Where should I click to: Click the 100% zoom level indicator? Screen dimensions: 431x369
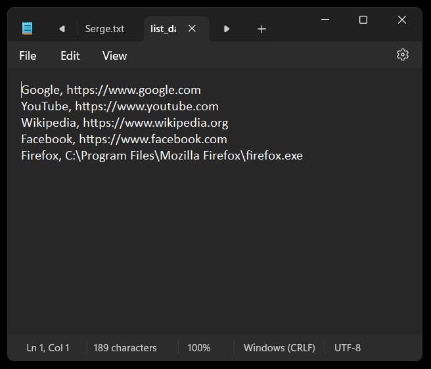pos(198,348)
